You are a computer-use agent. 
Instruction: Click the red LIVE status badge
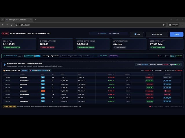point(5,34)
